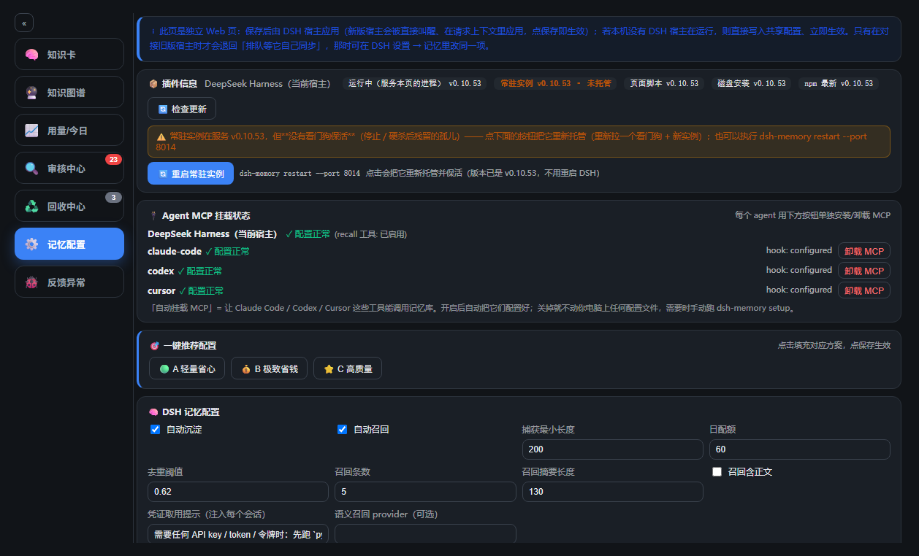
Task: Click the chart icon of 用量/今日
Action: tap(31, 131)
